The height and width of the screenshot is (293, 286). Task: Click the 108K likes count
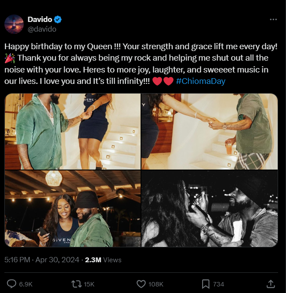coord(156,284)
